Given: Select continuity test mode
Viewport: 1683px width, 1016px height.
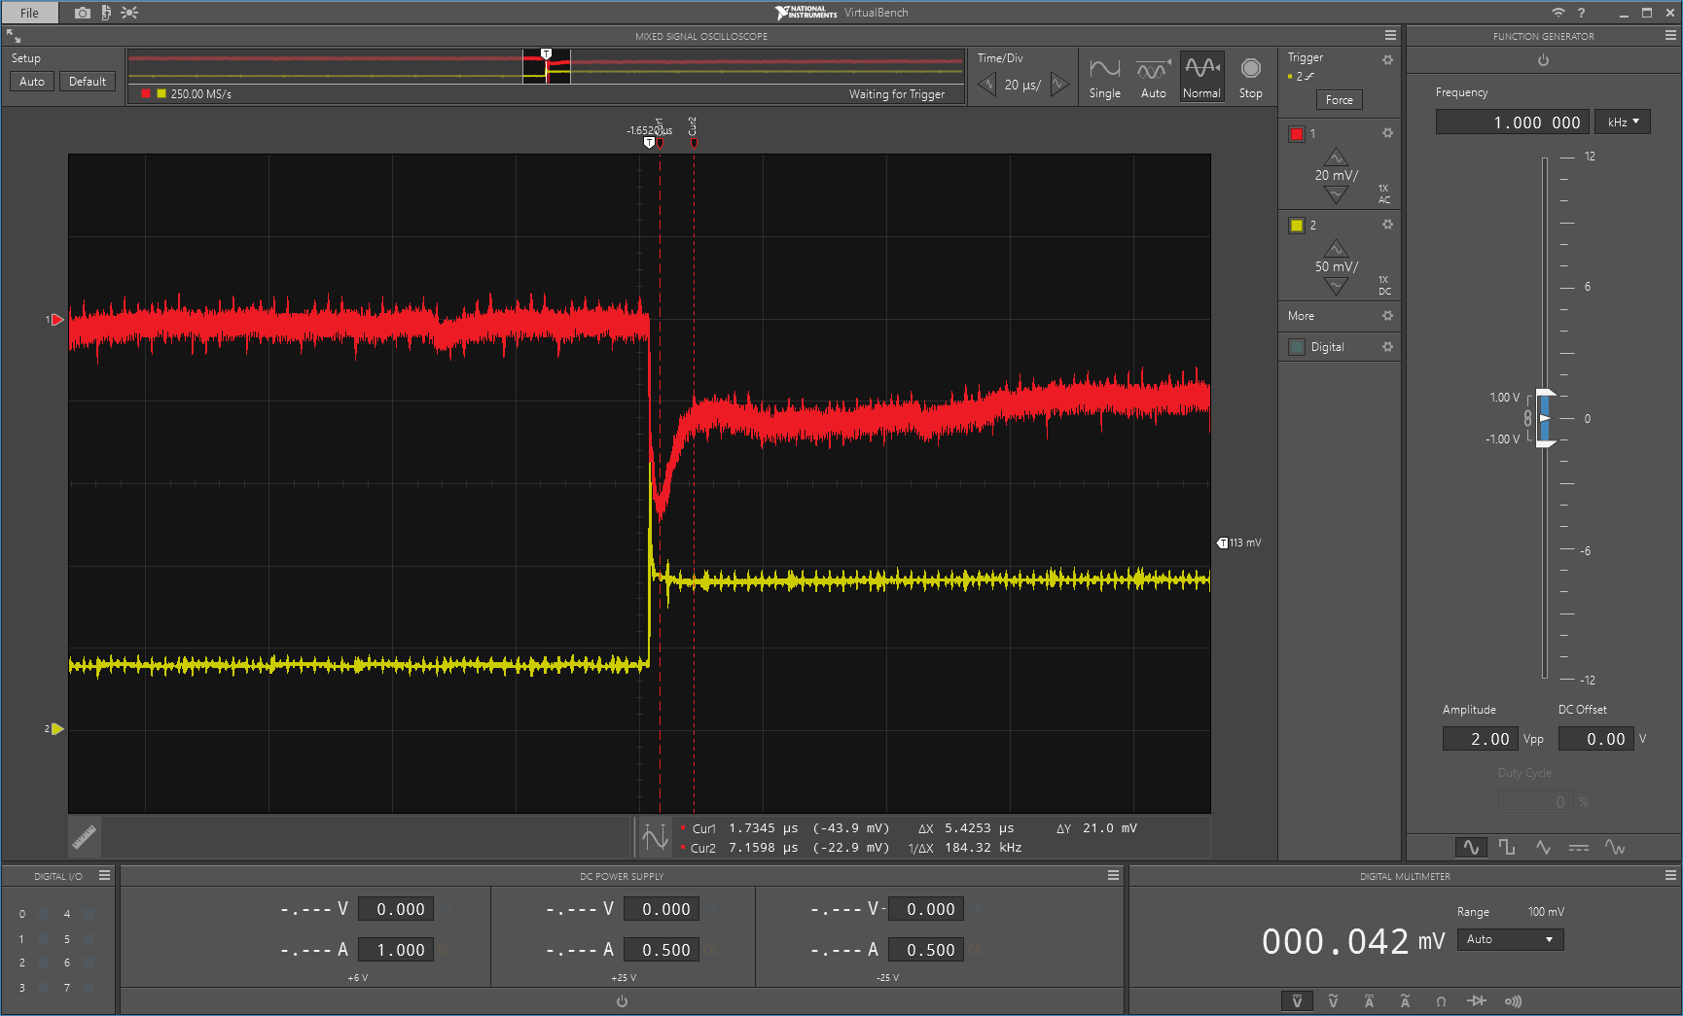Looking at the screenshot, I should (1513, 1001).
